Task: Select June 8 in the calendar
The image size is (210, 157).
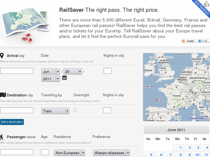Action: 177,154
